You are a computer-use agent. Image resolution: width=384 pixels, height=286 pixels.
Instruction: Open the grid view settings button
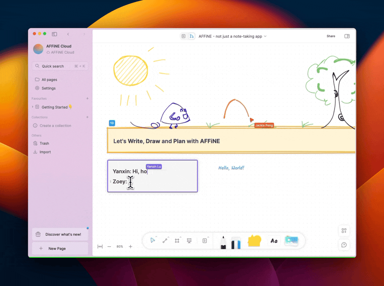[x=344, y=230]
